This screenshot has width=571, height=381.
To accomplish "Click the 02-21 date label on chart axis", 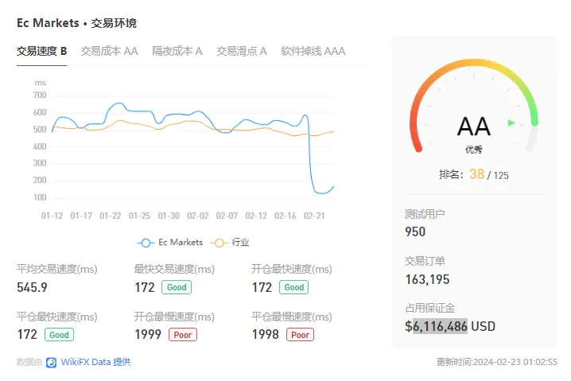I will pyautogui.click(x=314, y=216).
